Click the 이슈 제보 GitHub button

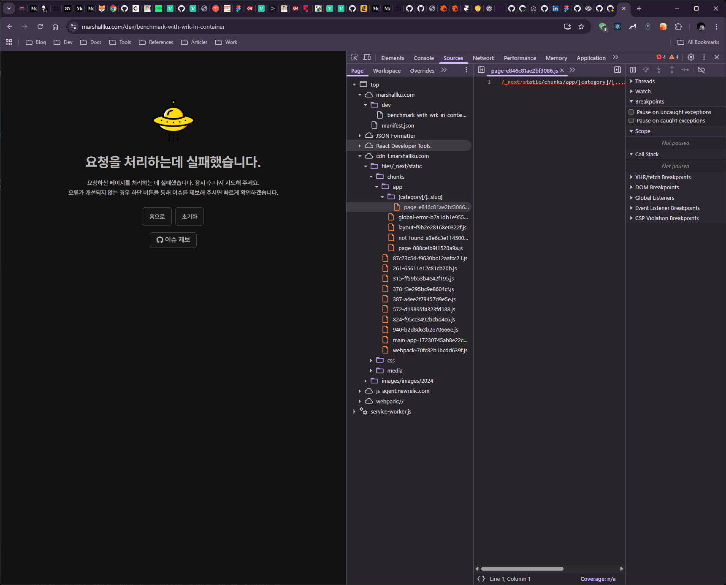[x=173, y=240]
